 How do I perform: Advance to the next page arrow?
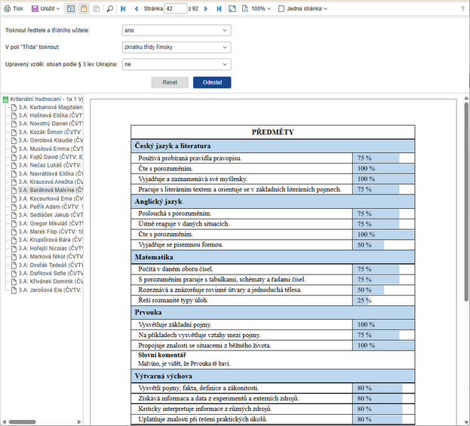207,9
